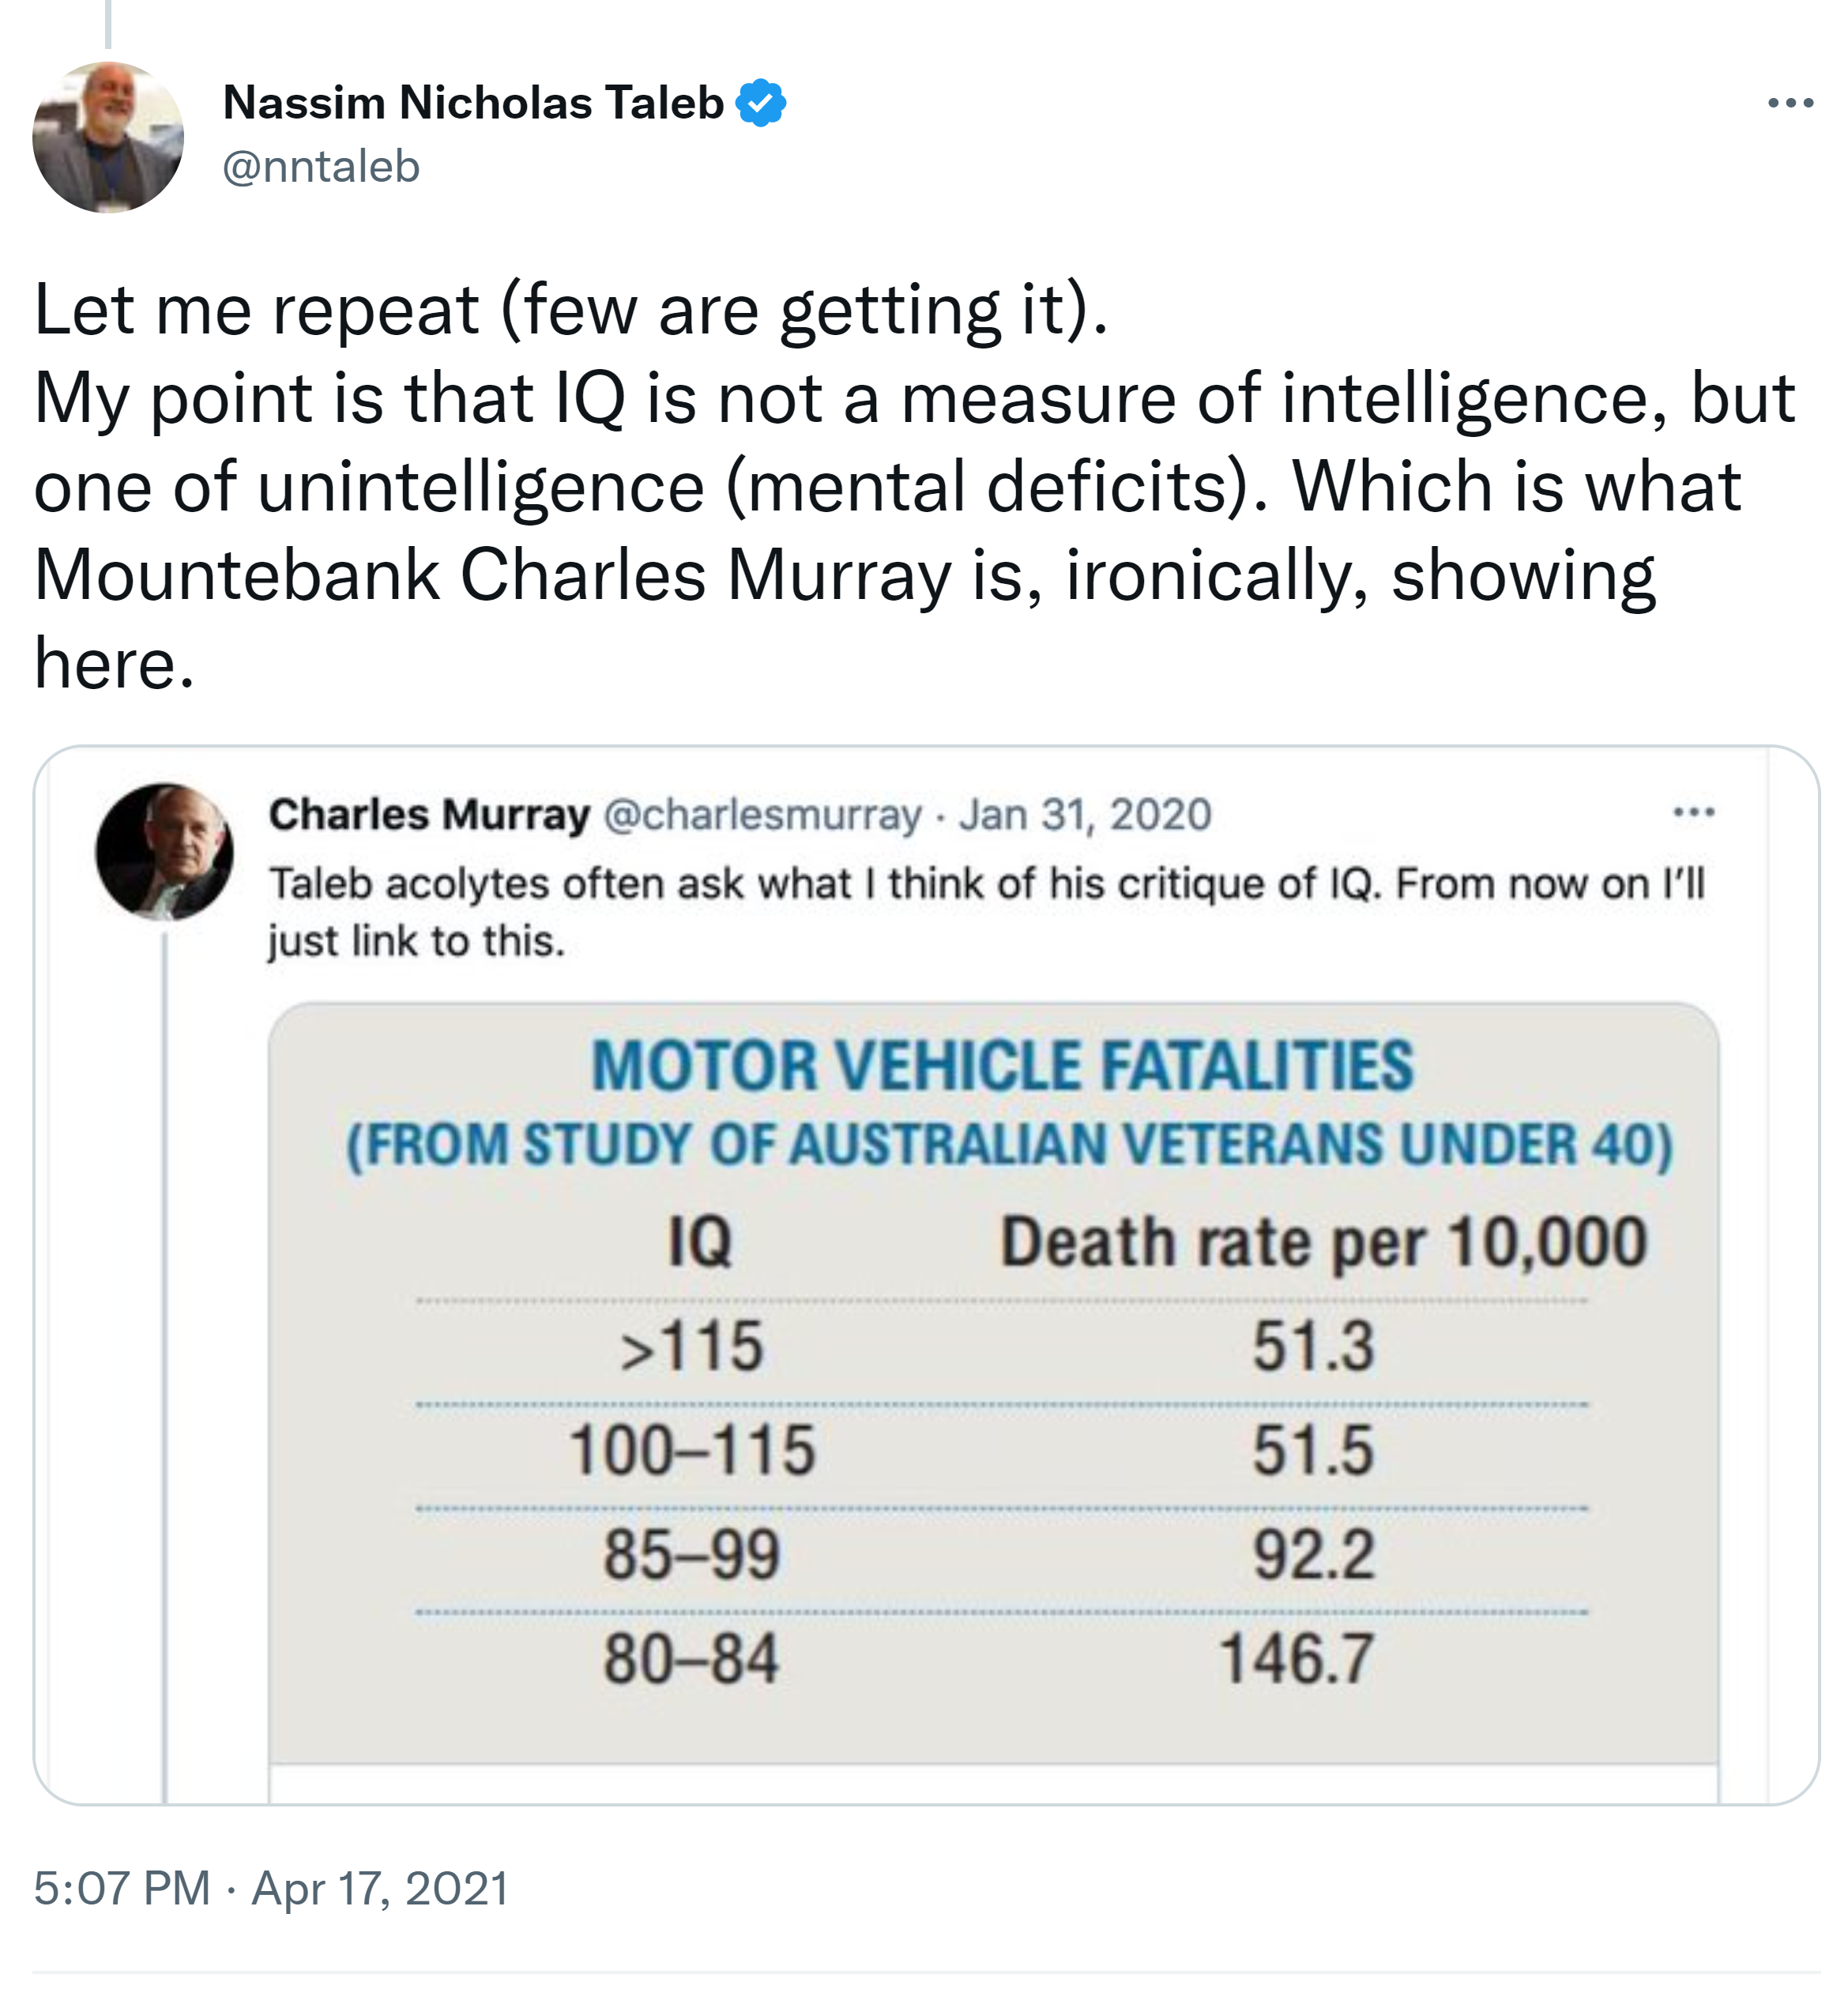Click the Charles Murray display name
Viewport: 1848px width, 2008px height.
[x=429, y=815]
